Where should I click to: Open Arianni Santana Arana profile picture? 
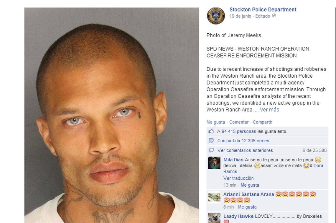coord(214,197)
